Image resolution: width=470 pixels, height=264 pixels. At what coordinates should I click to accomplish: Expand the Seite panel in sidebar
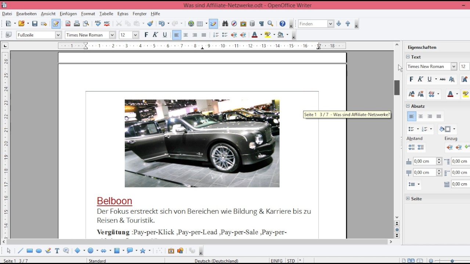point(408,198)
